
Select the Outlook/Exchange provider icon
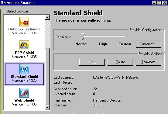point(24,22)
